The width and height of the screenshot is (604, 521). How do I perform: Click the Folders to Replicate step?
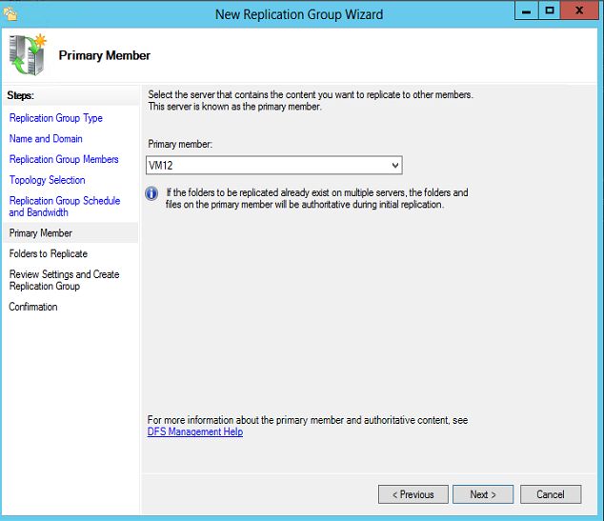49,253
